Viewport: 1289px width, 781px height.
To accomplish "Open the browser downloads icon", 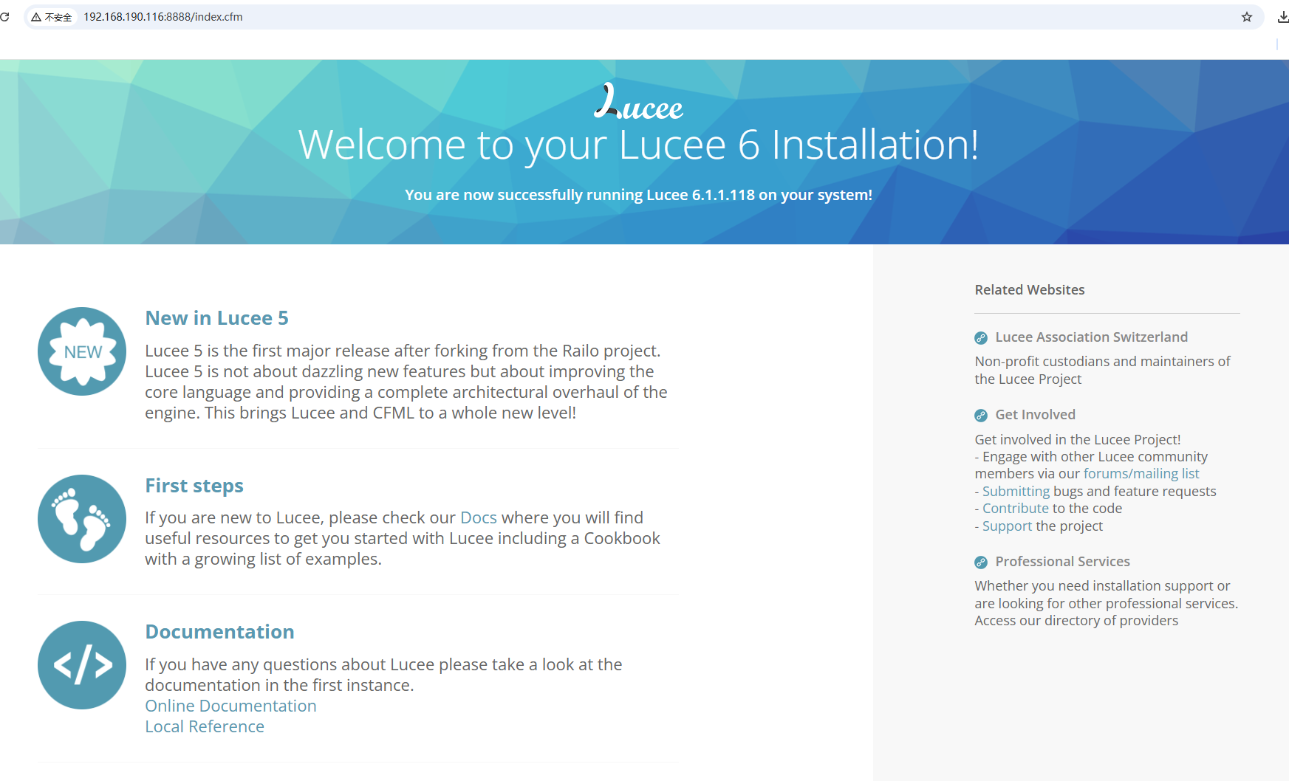I will tap(1283, 17).
